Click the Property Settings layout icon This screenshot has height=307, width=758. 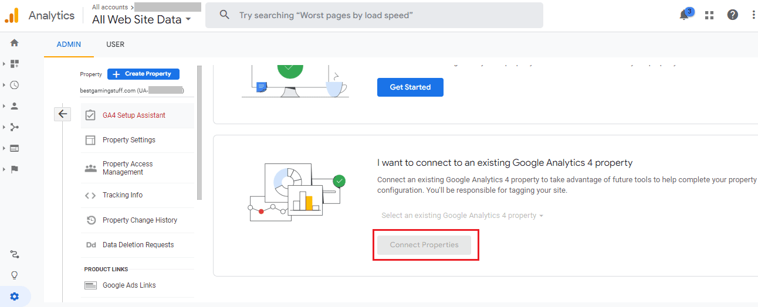[90, 140]
